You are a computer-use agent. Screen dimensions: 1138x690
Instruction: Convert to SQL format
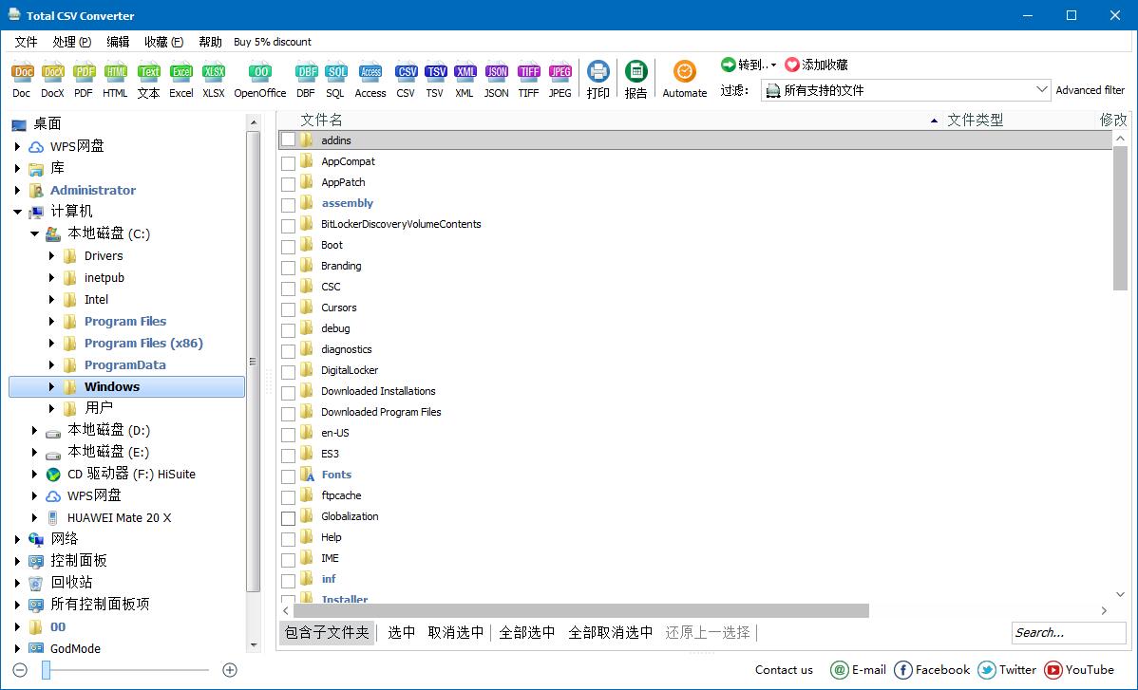point(335,79)
